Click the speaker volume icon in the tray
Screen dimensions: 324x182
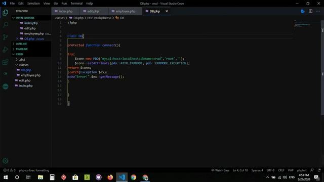click(x=285, y=177)
